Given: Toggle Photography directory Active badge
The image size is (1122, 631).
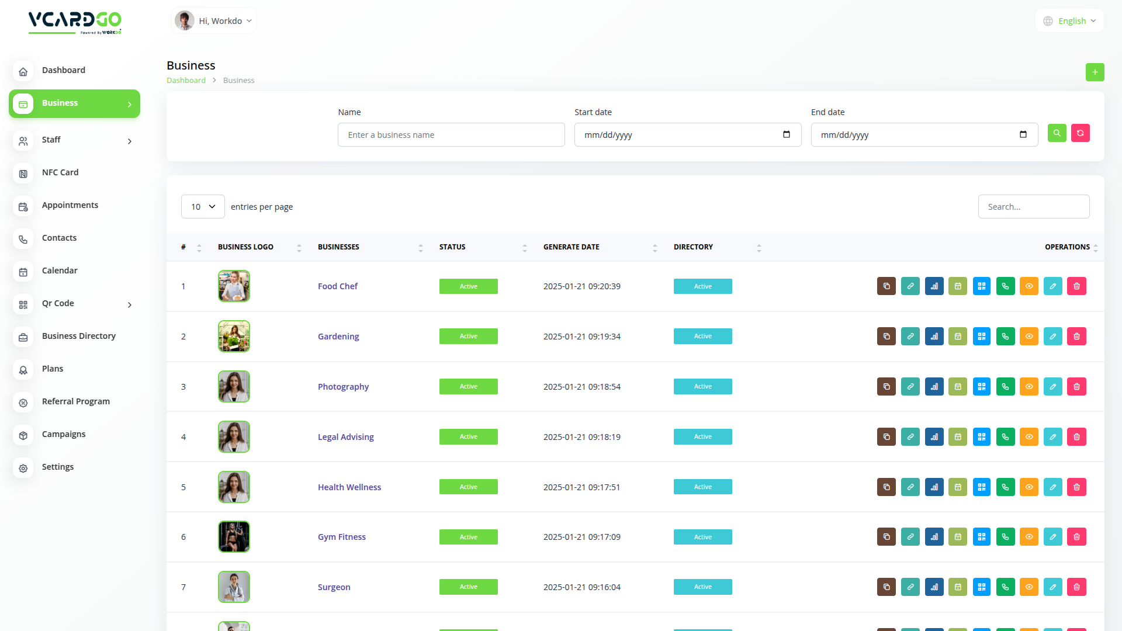Looking at the screenshot, I should point(702,387).
